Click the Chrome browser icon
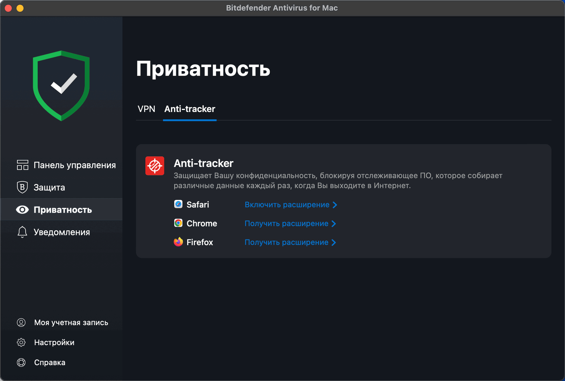Screen dimensions: 565x381 [178, 223]
